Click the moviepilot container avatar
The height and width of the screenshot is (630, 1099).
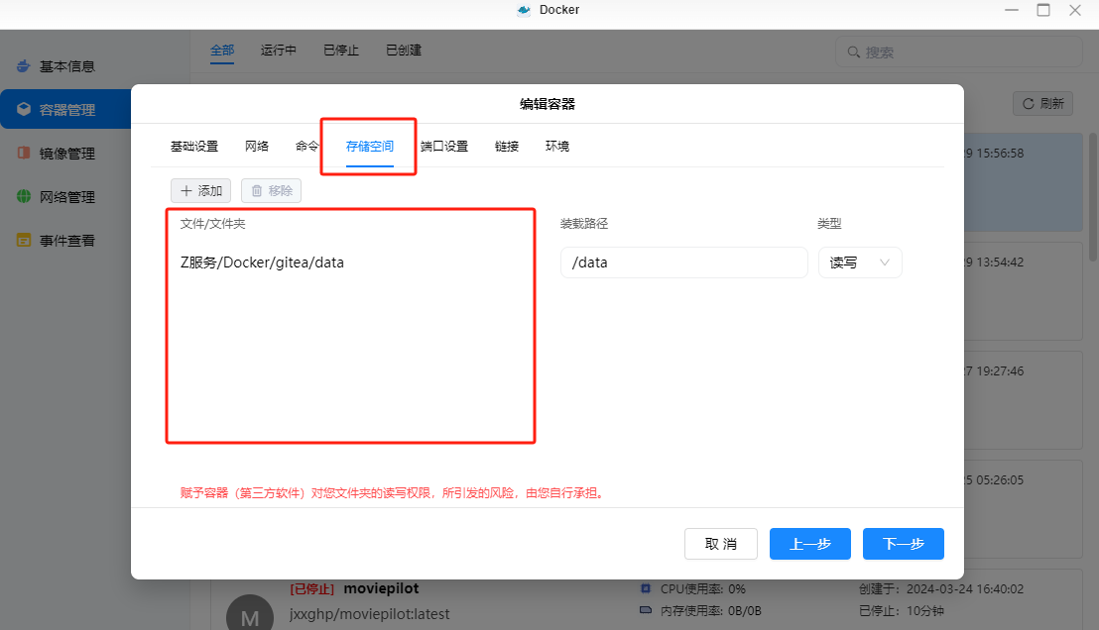(250, 616)
